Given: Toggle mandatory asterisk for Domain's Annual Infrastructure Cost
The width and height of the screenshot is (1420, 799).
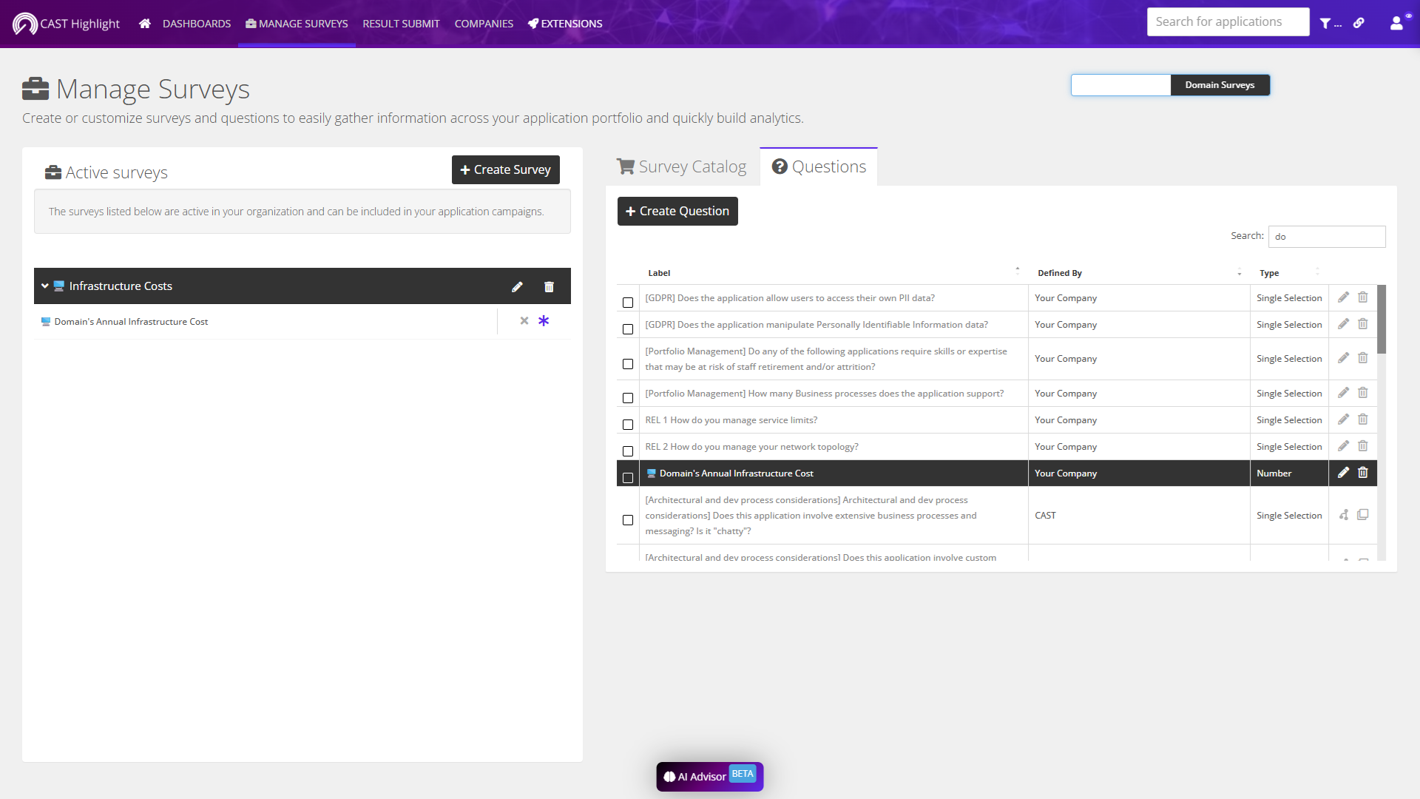Looking at the screenshot, I should pos(544,321).
